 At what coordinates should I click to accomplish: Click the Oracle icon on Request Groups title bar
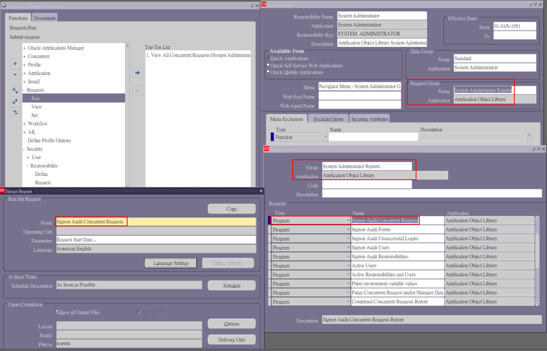[267, 149]
